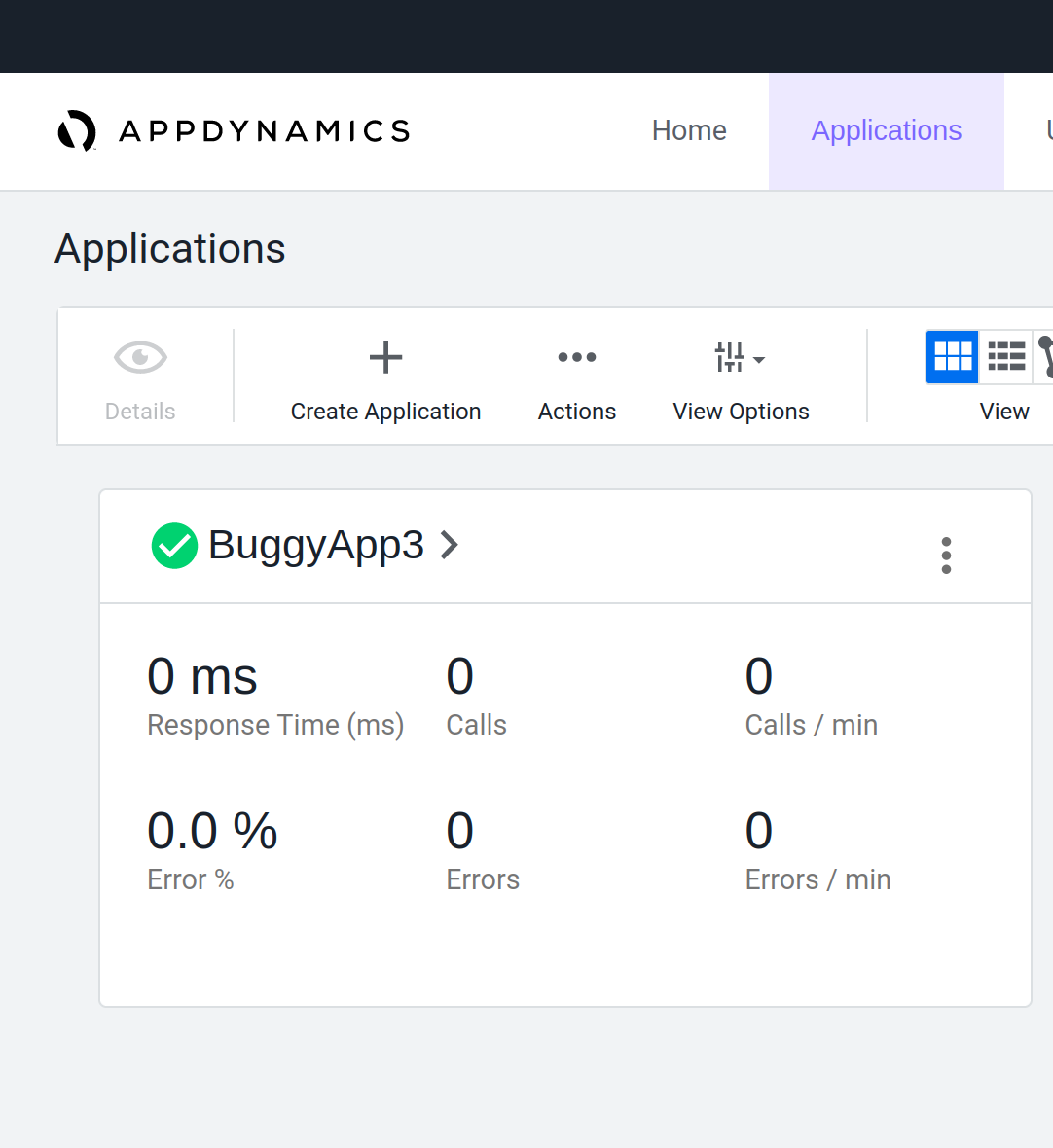Click the BuggyApp3 green health status icon
The image size is (1053, 1148).
click(174, 546)
